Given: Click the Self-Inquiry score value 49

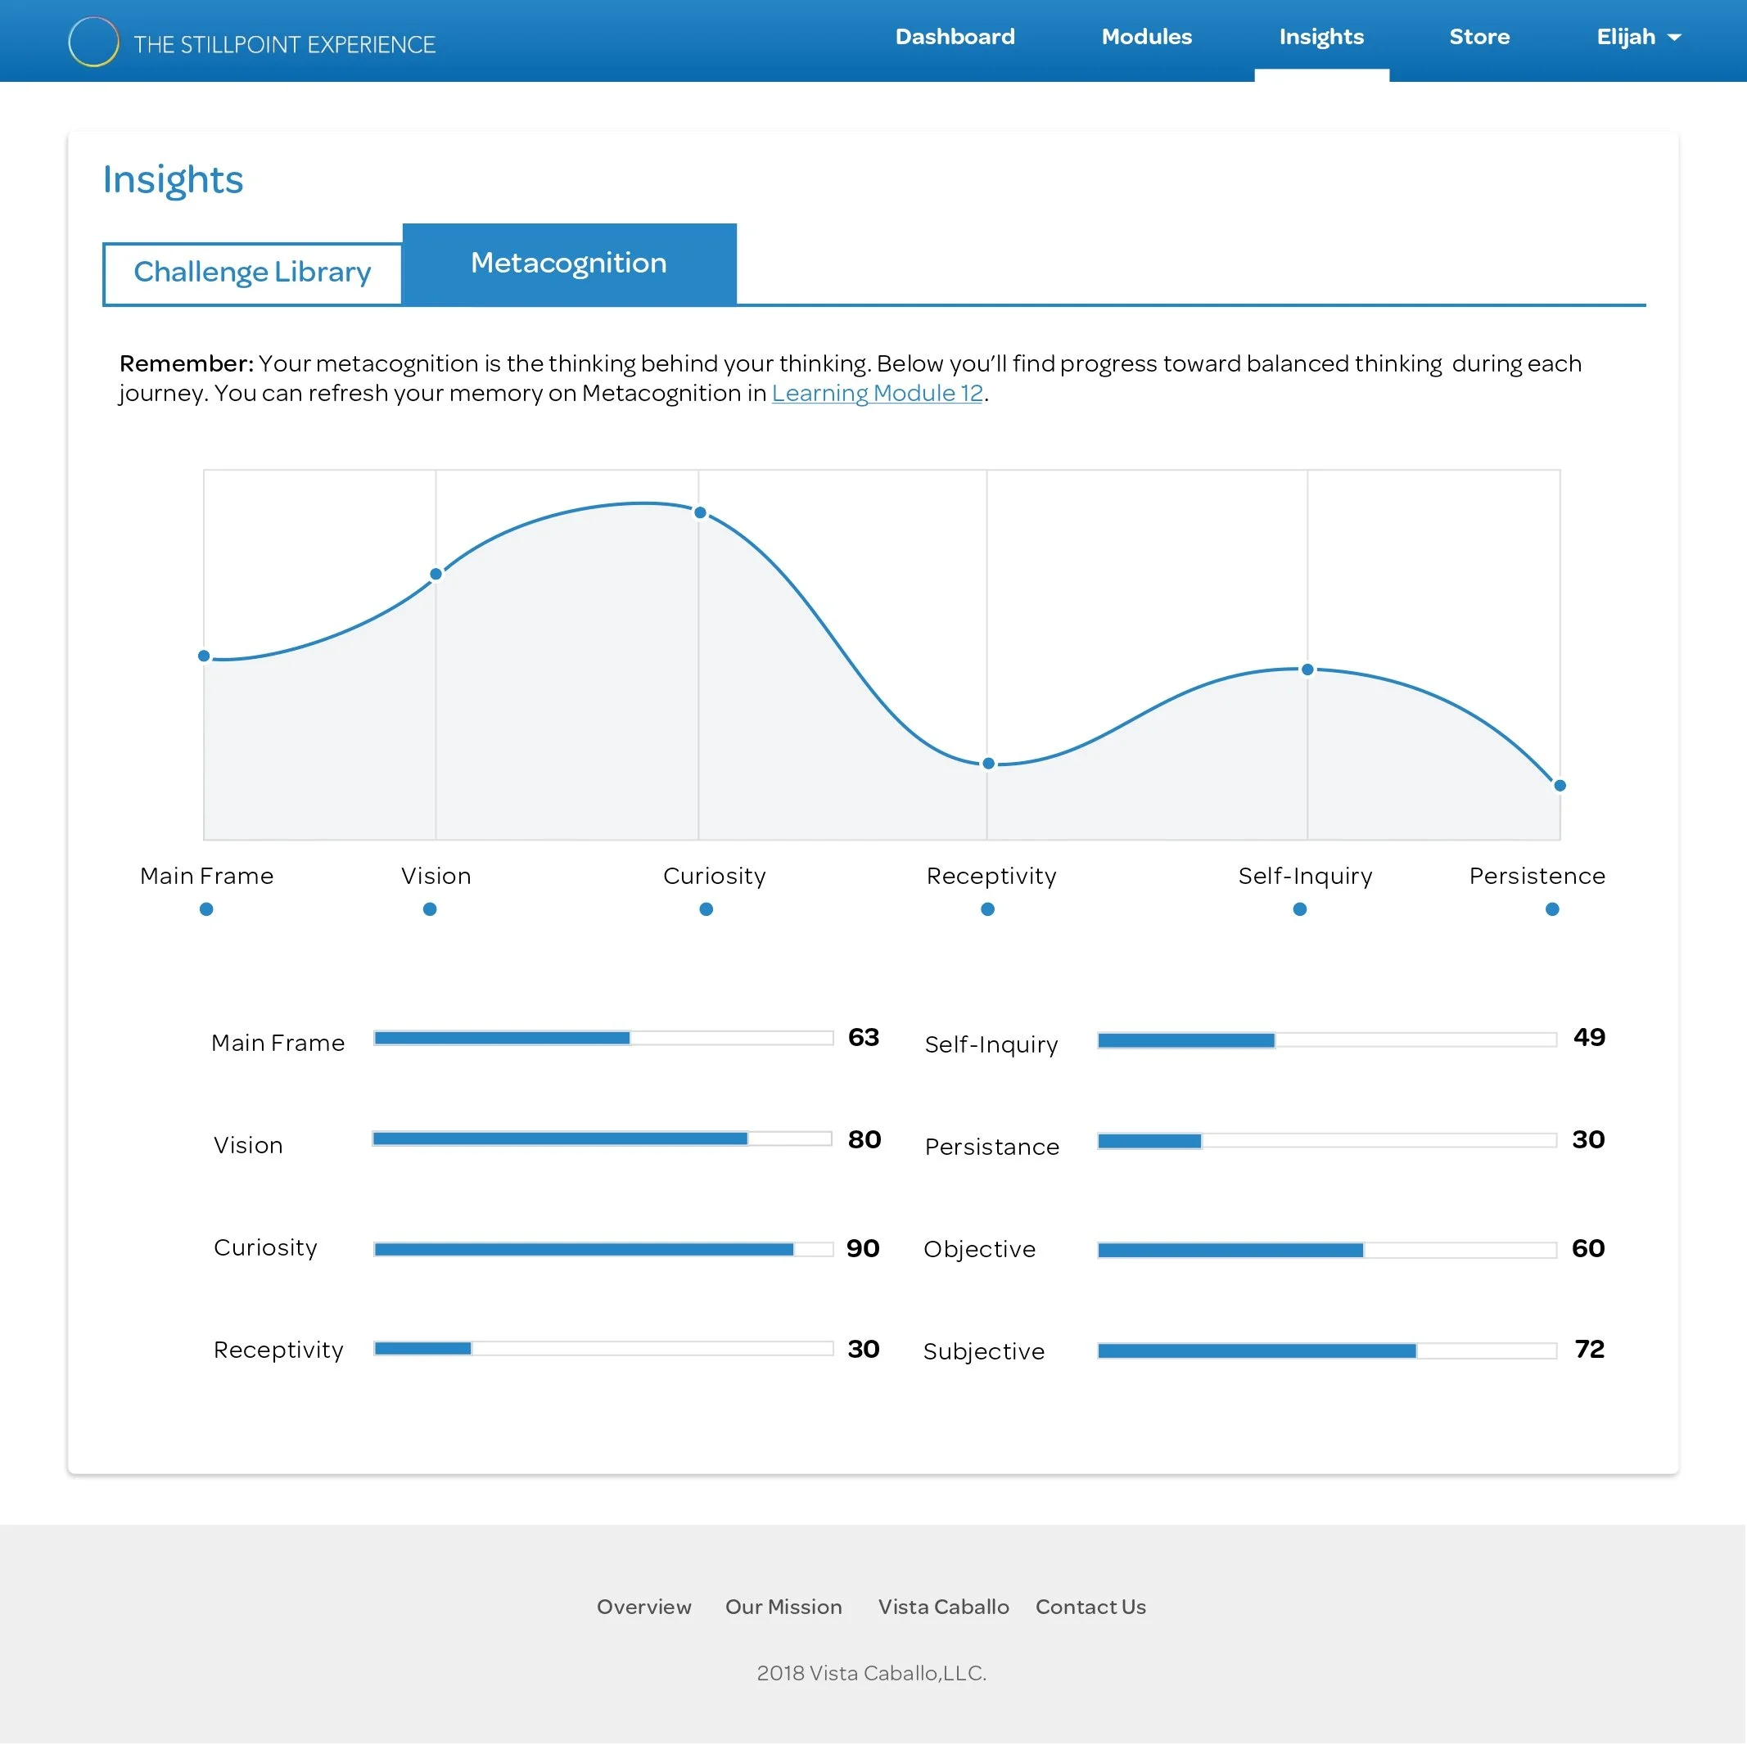Looking at the screenshot, I should [1589, 1037].
